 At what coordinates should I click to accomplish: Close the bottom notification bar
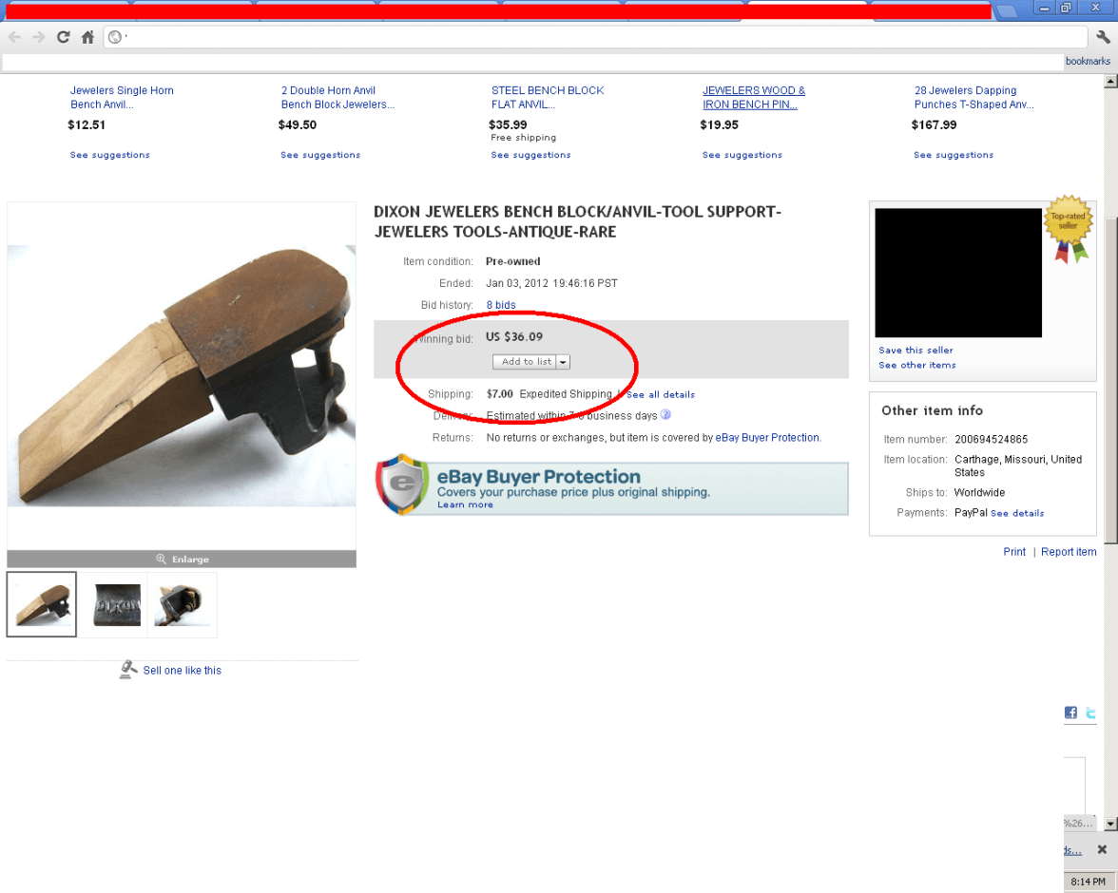click(x=1102, y=849)
